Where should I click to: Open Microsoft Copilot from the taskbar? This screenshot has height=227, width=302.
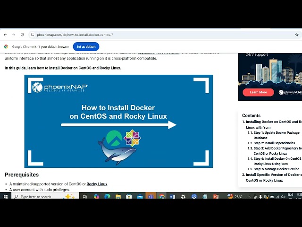click(x=96, y=196)
